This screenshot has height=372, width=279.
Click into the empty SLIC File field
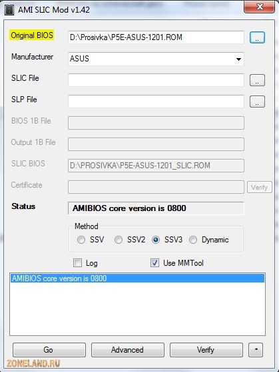pos(156,80)
